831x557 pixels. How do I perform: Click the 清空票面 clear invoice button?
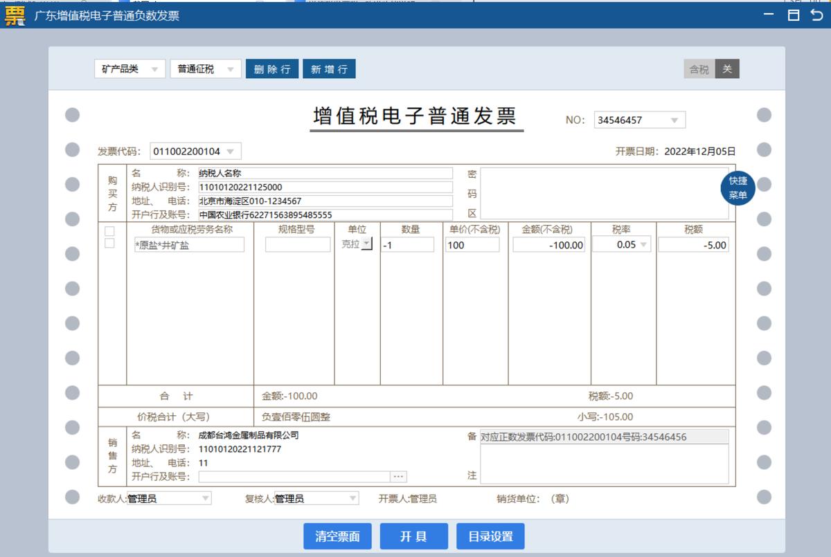pyautogui.click(x=337, y=536)
